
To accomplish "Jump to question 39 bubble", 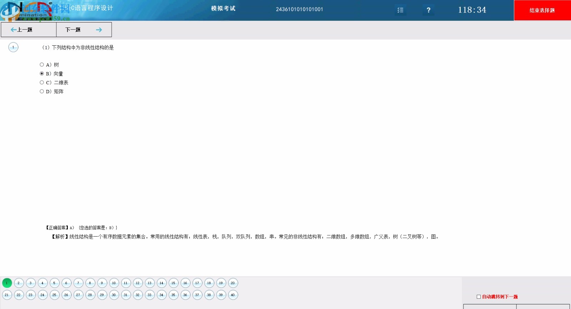I will [221, 295].
